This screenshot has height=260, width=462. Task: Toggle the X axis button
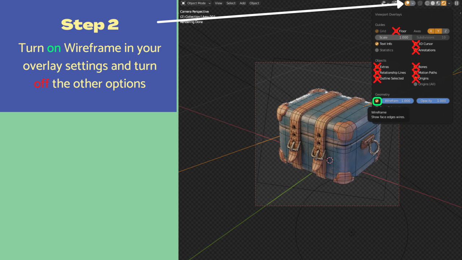431,31
